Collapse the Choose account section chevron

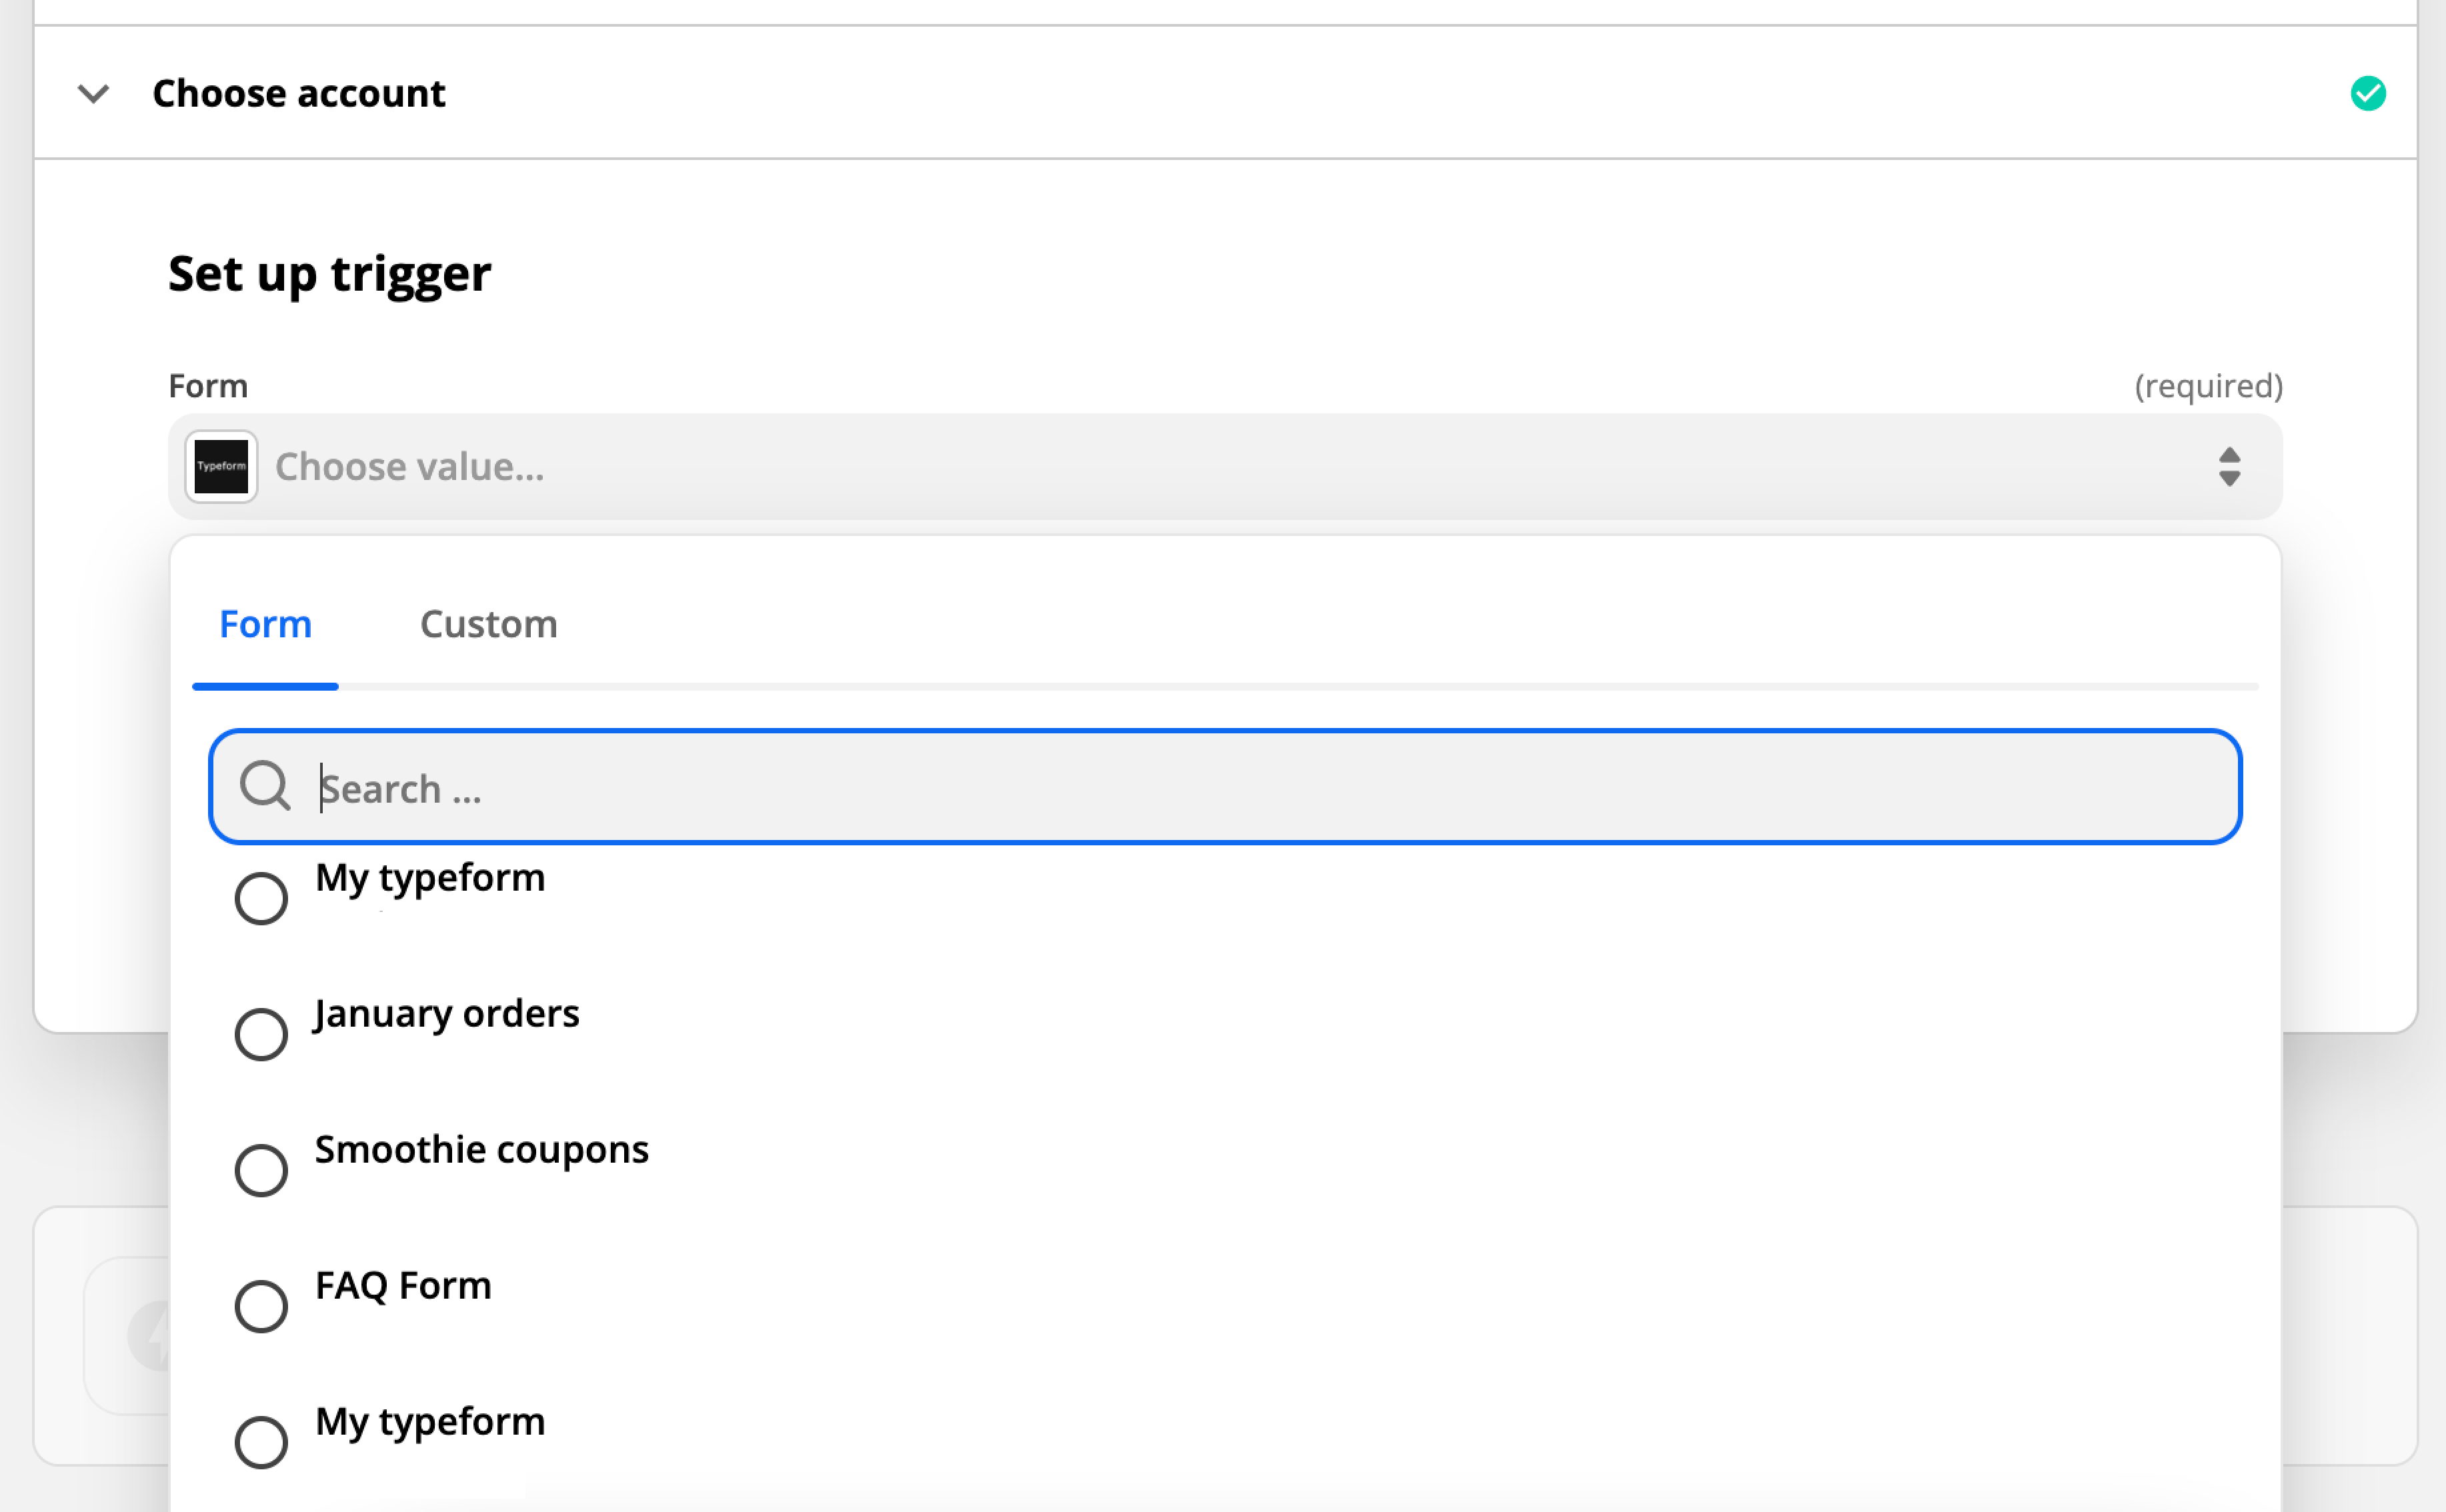click(x=93, y=94)
